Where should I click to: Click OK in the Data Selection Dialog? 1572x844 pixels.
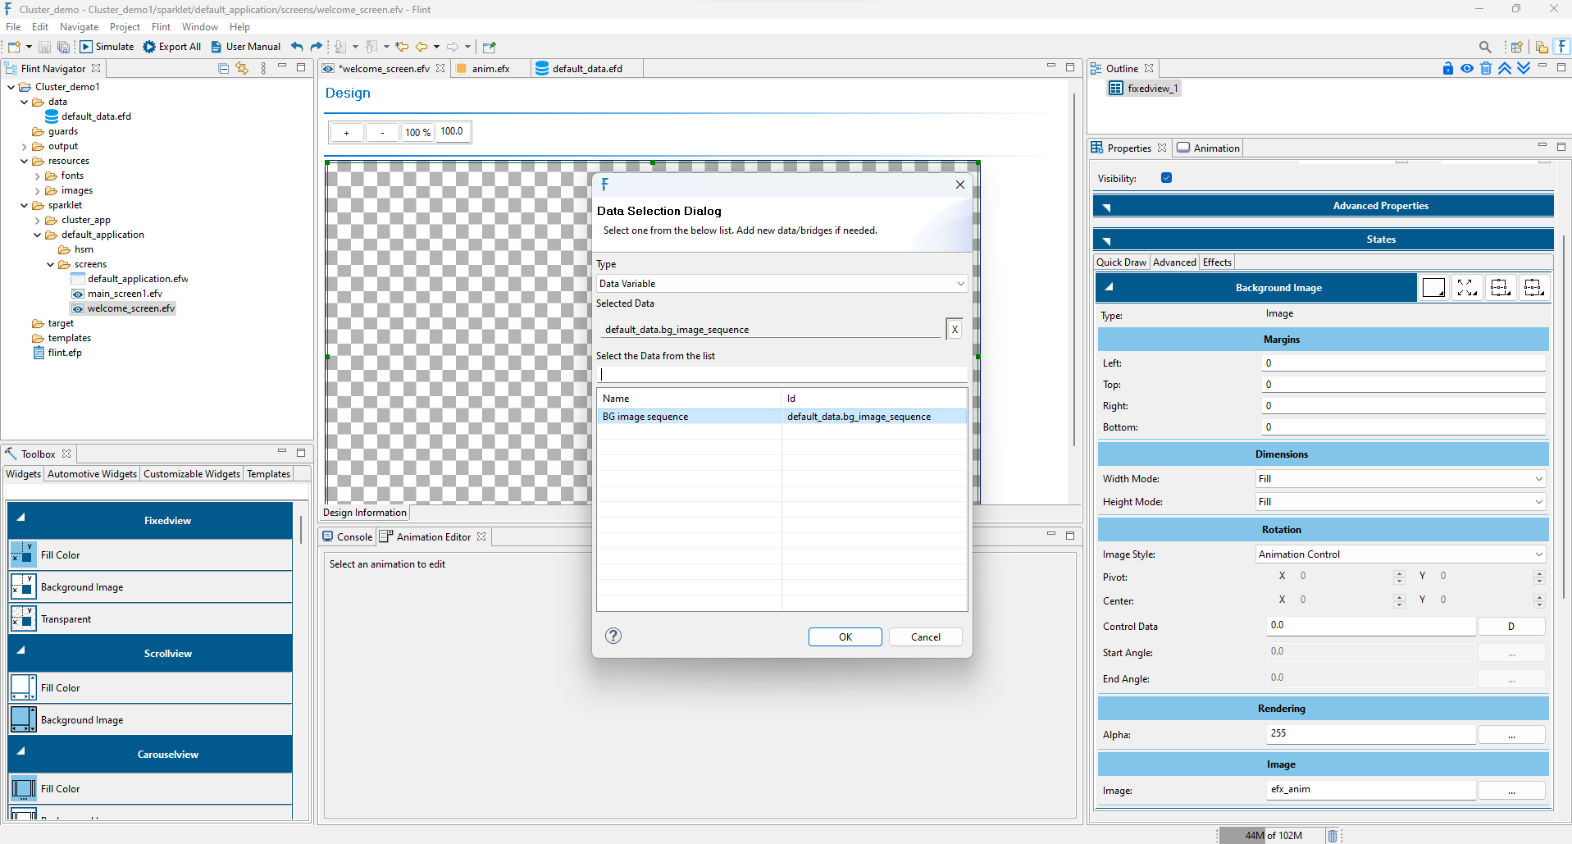(845, 636)
